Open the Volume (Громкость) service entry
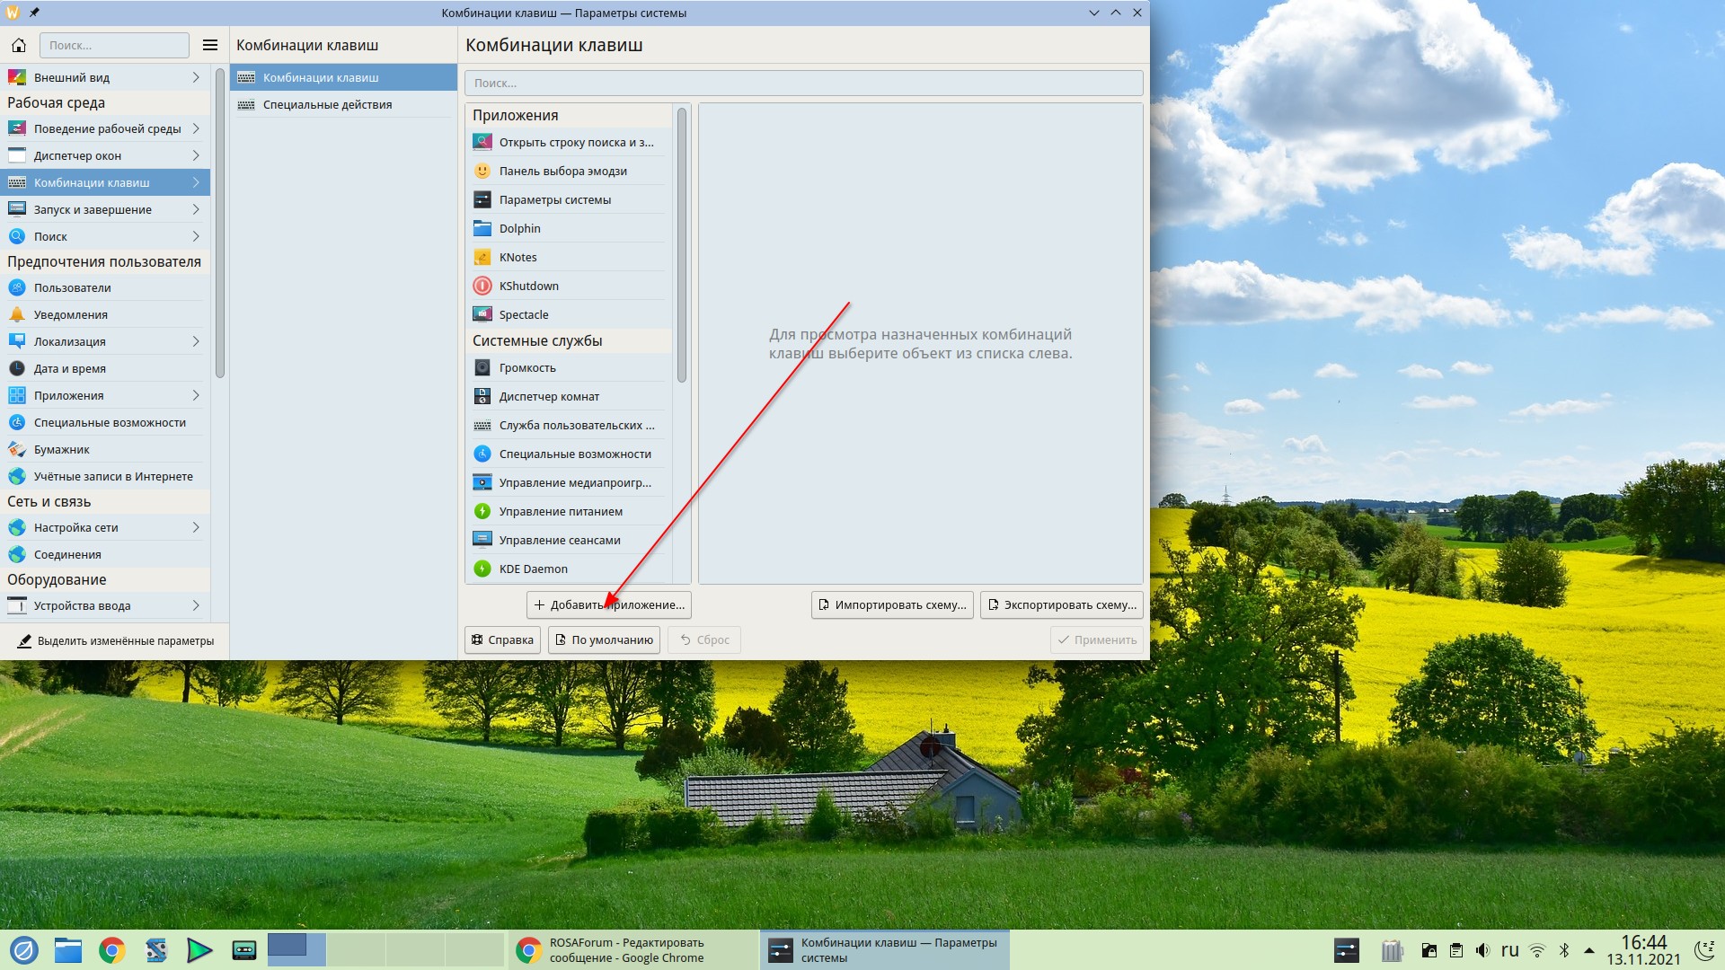1725x970 pixels. point(526,367)
